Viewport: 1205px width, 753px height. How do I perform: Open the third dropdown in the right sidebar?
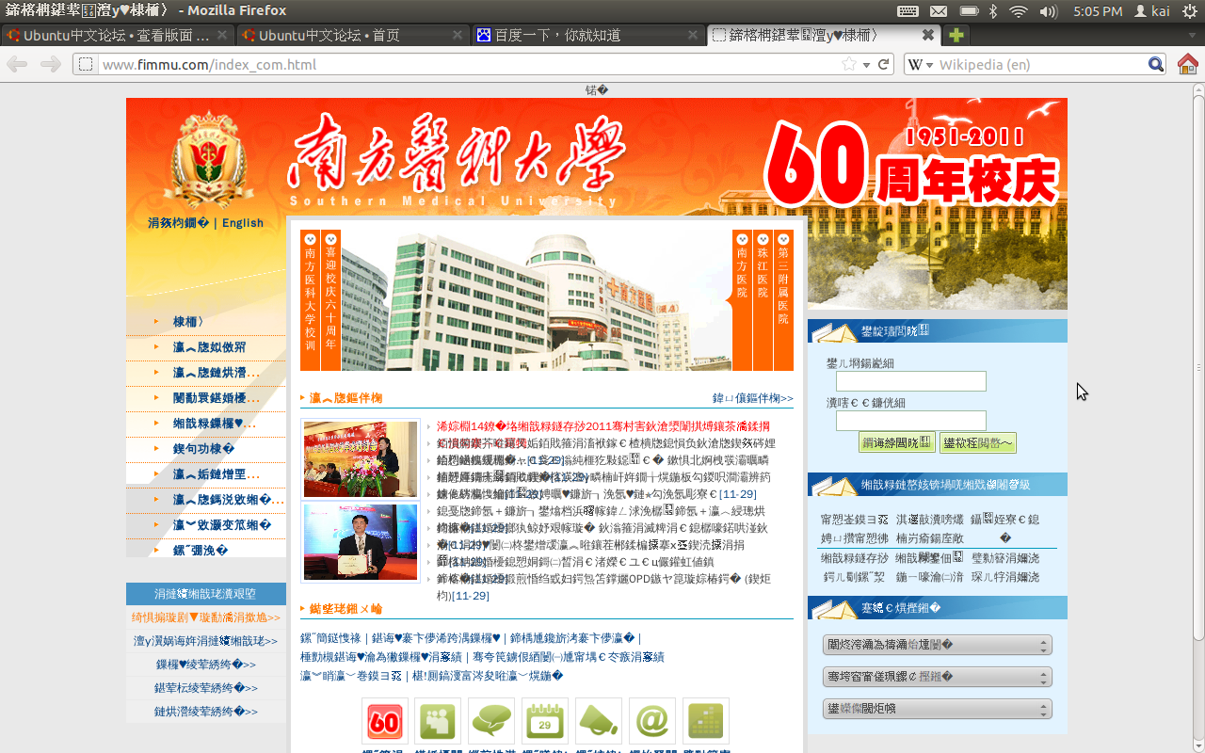[x=938, y=709]
